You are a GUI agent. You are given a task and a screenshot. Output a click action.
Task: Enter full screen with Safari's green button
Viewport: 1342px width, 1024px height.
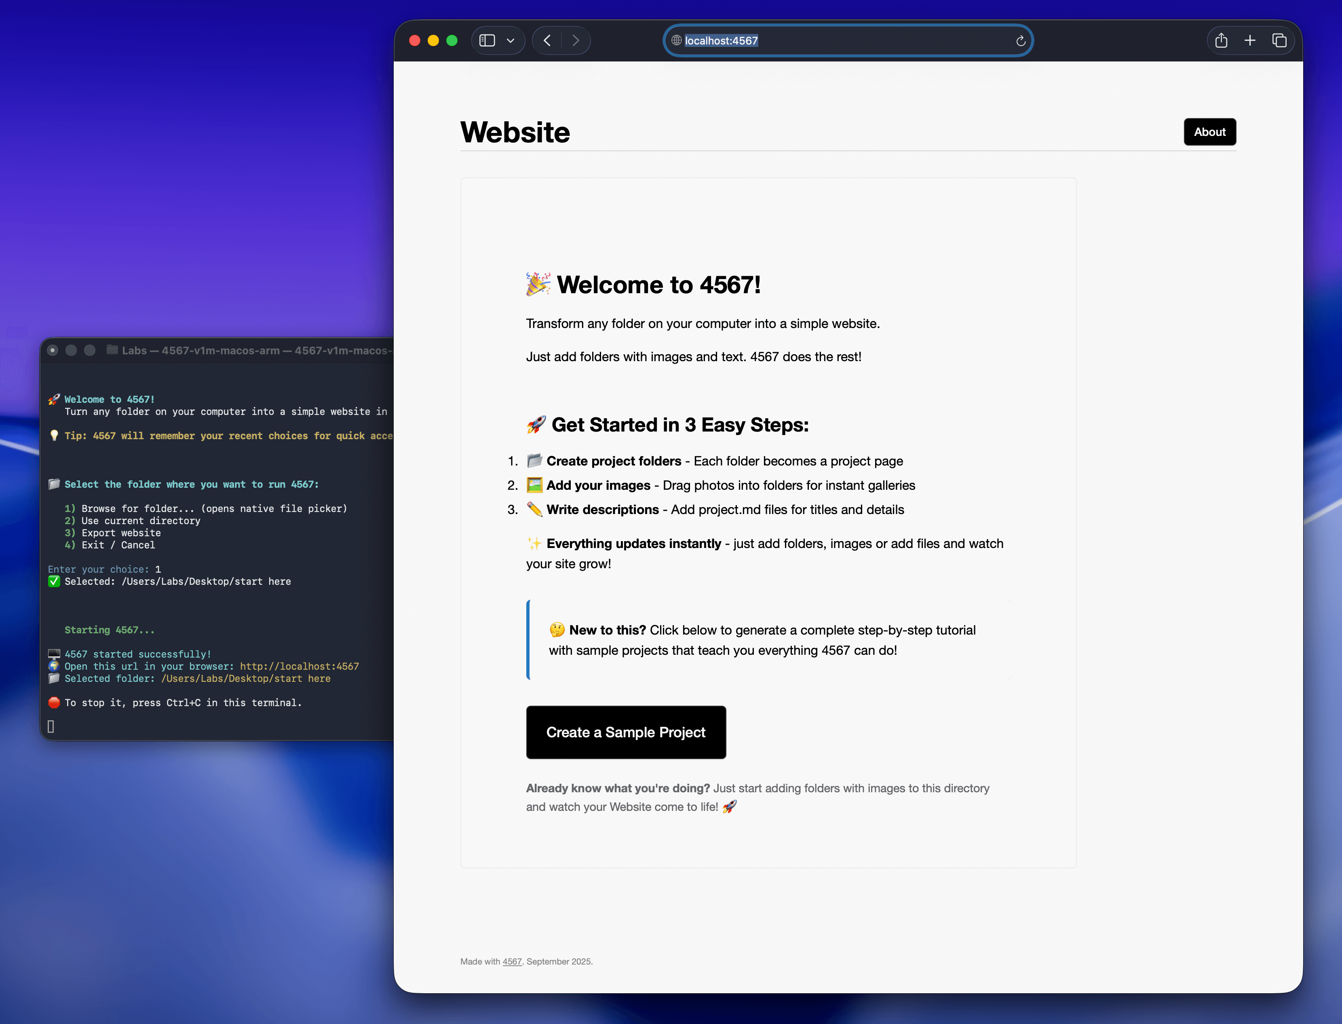coord(452,40)
